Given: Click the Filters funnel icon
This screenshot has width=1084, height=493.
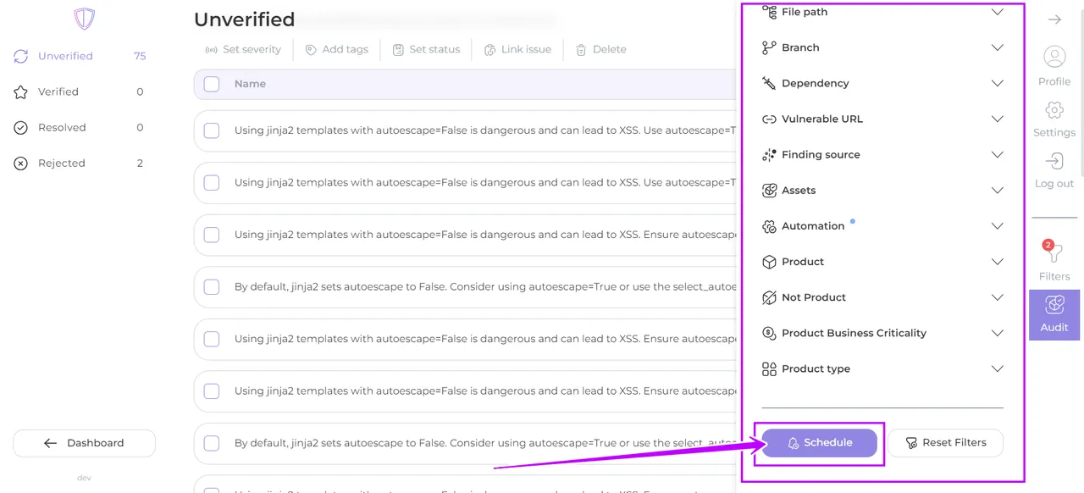Looking at the screenshot, I should coord(1054,254).
